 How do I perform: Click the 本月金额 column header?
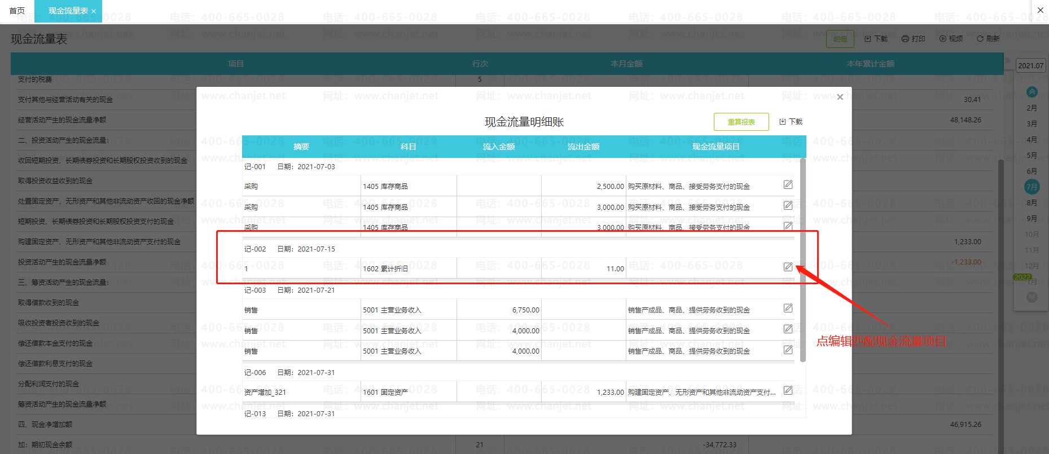coord(627,64)
